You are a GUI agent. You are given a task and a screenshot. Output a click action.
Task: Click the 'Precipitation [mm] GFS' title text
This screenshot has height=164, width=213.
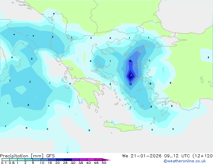tap(27, 156)
